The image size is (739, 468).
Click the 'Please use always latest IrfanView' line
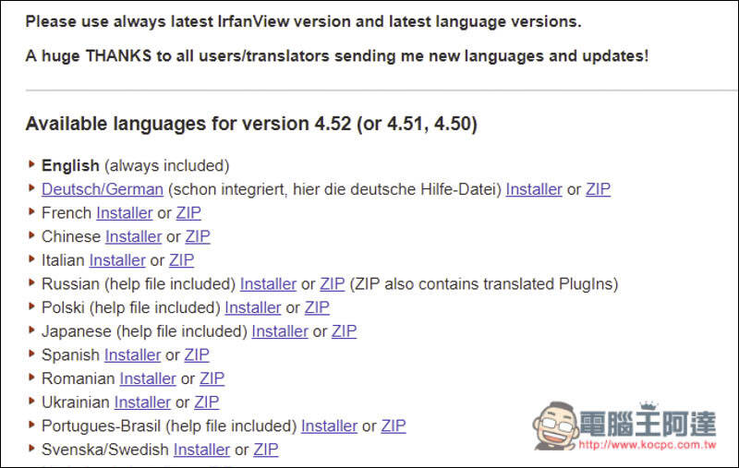click(303, 21)
